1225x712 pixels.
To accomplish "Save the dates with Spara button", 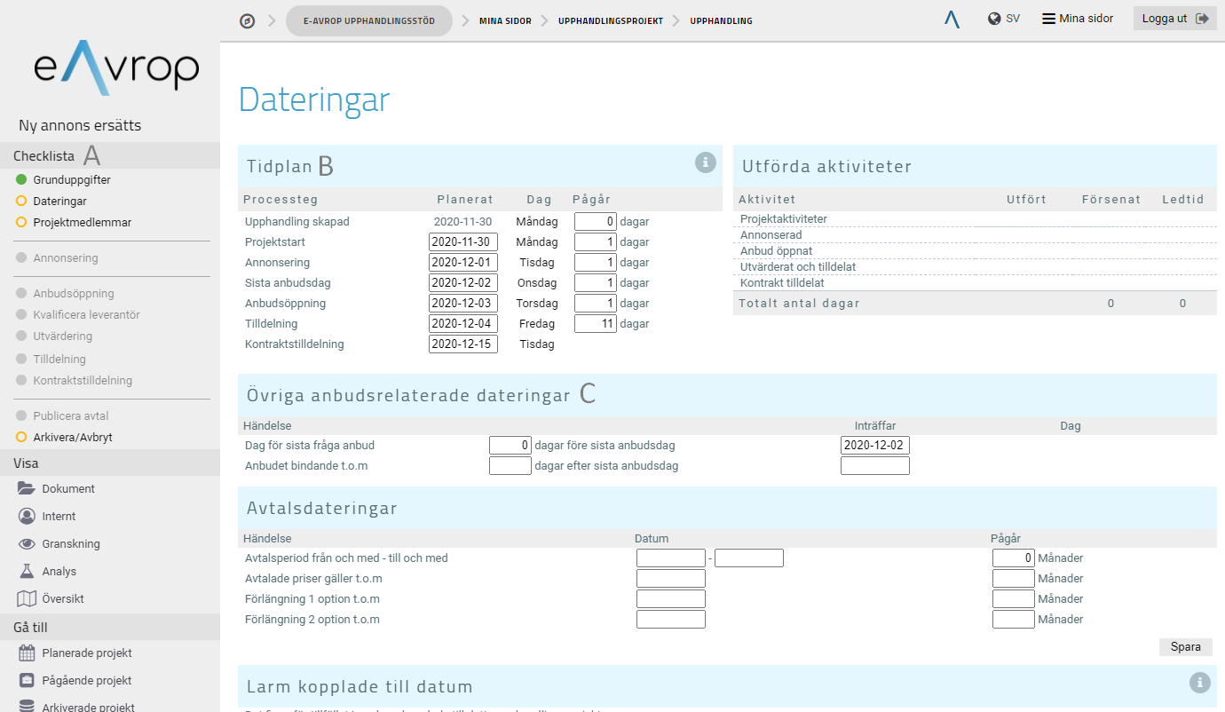I will [x=1186, y=647].
